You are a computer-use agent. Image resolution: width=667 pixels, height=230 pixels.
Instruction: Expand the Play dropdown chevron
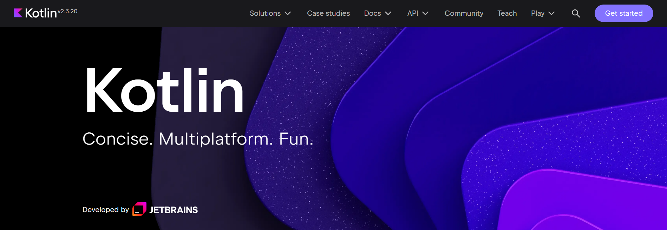pyautogui.click(x=551, y=13)
